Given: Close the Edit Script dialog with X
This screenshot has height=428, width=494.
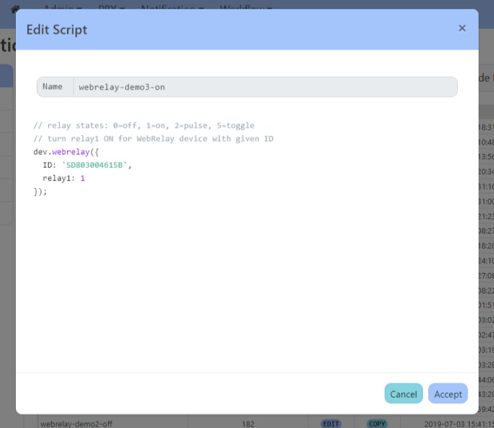Looking at the screenshot, I should (x=462, y=28).
